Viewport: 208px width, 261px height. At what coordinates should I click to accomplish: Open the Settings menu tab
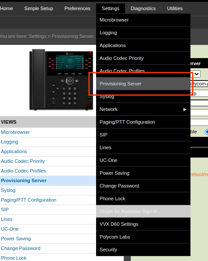111,8
